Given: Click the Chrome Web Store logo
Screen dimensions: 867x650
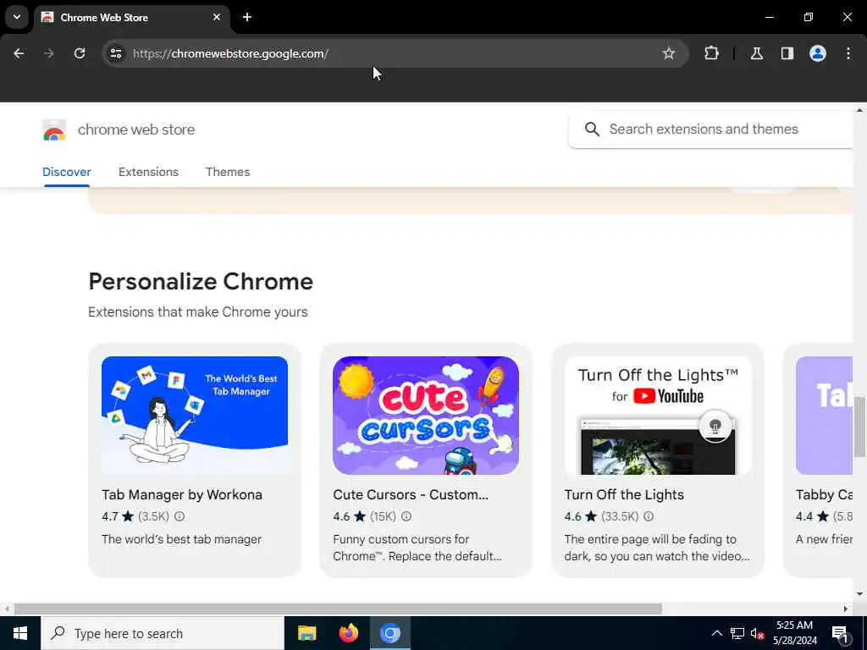Looking at the screenshot, I should [x=54, y=129].
